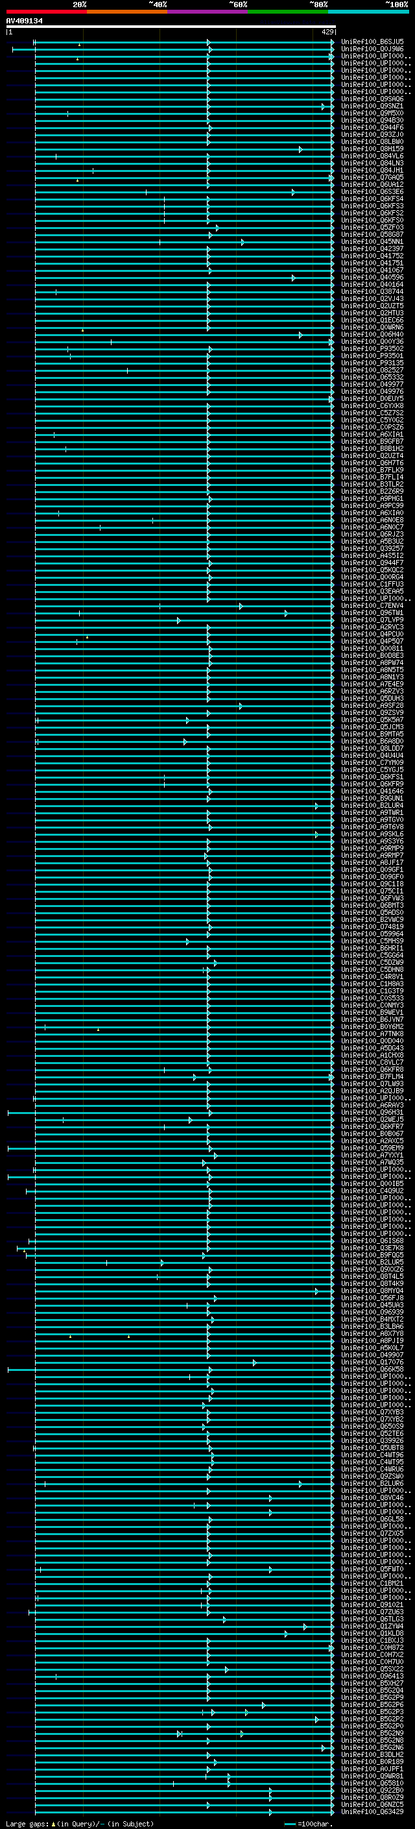
Task: Select the UniRef100_A9SKL6 label
Action: point(372,834)
